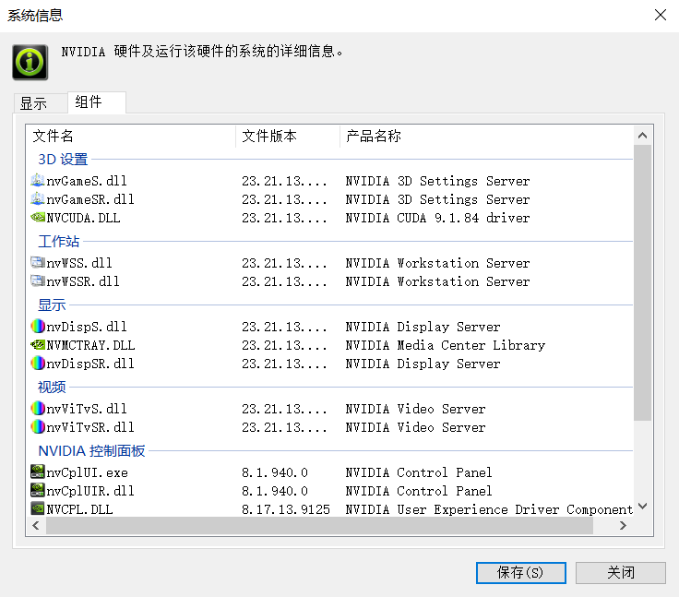Select the nvGameS.dll file name
Viewport: 679px width, 597px height.
coord(87,181)
